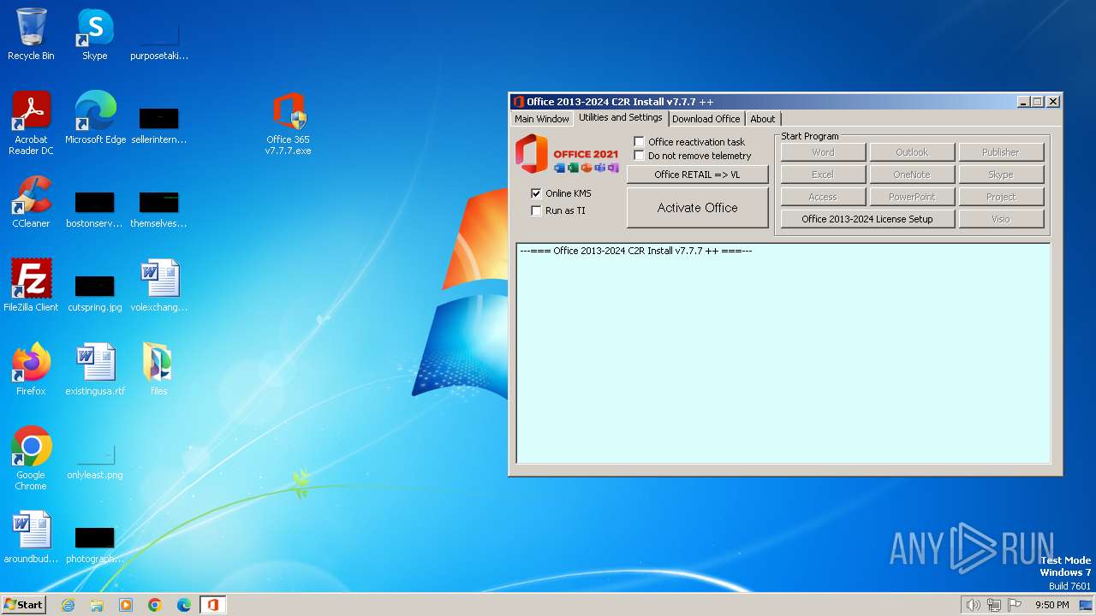1096x616 pixels.
Task: Enable the Run as TI checkbox
Action: 536,210
